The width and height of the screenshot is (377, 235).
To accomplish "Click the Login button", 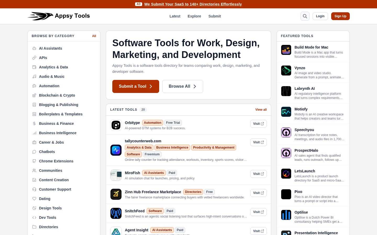I will [x=320, y=16].
